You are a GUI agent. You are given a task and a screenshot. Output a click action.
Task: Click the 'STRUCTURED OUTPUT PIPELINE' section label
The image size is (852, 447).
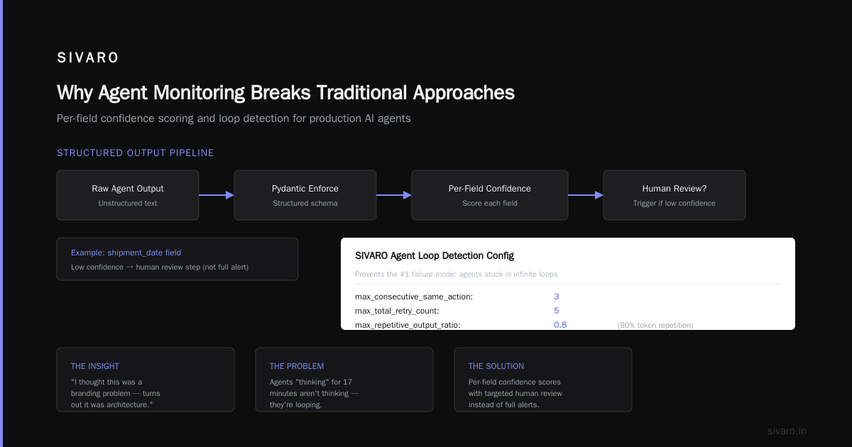tap(135, 153)
